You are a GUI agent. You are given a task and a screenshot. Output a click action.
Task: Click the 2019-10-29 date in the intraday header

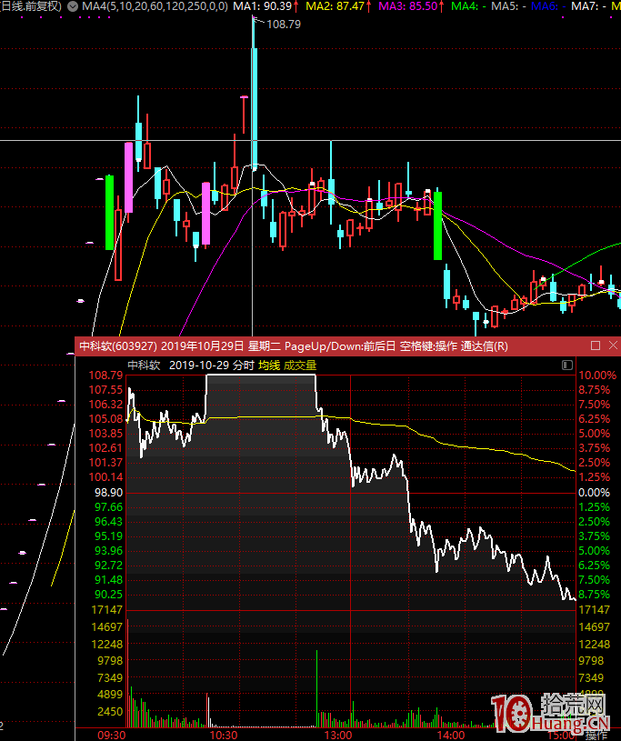[x=199, y=365]
